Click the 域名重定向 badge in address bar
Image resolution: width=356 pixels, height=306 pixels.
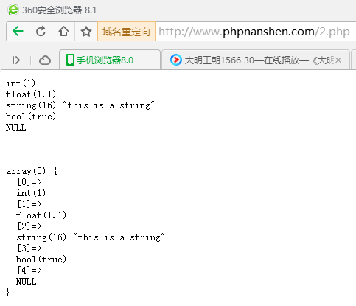tap(126, 32)
